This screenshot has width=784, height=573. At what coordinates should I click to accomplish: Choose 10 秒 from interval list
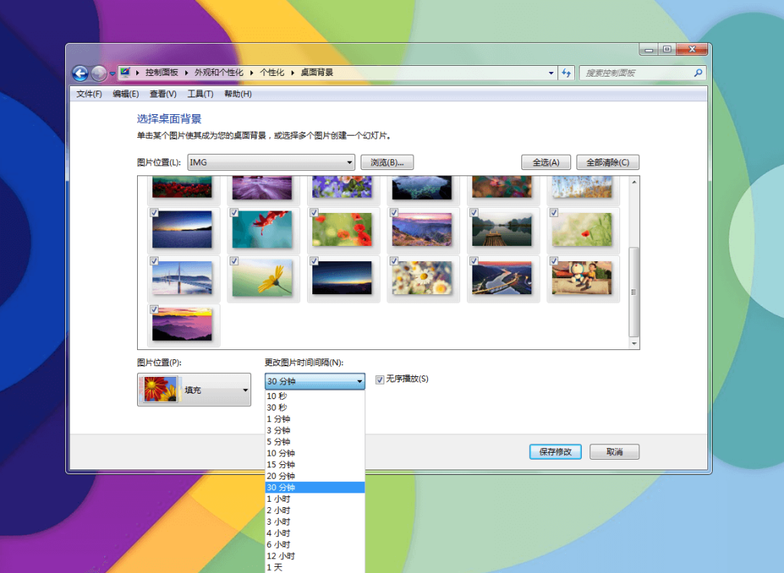315,396
